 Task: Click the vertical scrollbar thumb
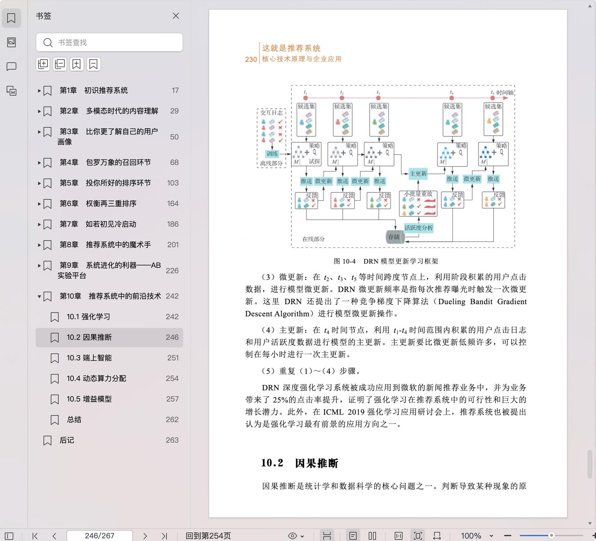pos(590,464)
